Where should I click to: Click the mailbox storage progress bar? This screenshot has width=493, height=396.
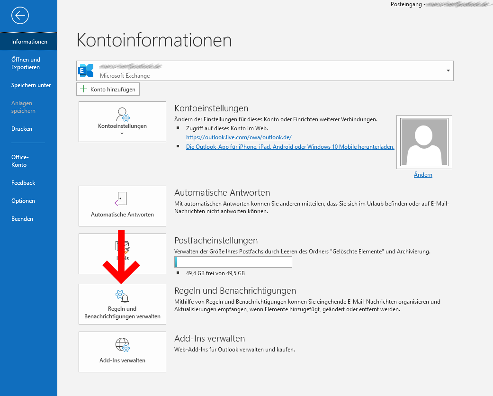pyautogui.click(x=233, y=262)
